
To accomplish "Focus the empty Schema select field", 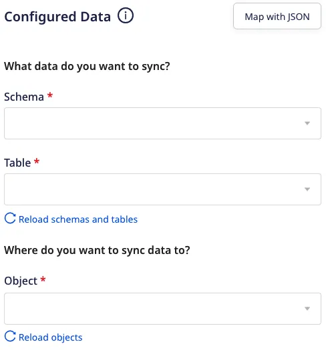I will coord(162,123).
